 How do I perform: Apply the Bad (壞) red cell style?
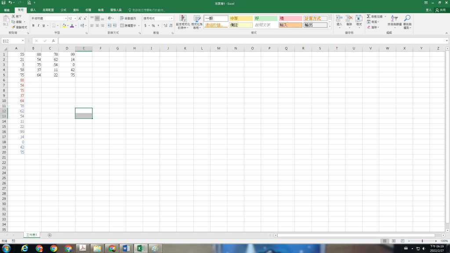point(290,18)
